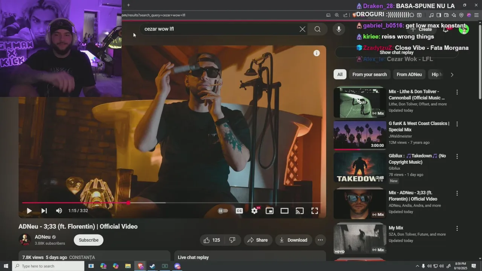Open Steam from the taskbar
Image resolution: width=482 pixels, height=271 pixels.
(x=153, y=266)
